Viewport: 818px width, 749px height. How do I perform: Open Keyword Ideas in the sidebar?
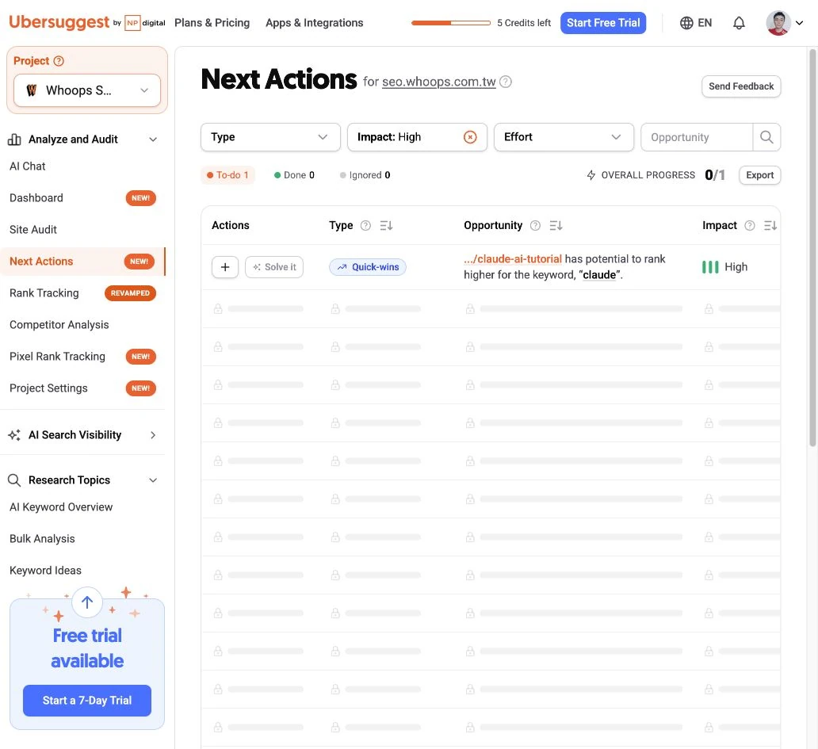[45, 571]
